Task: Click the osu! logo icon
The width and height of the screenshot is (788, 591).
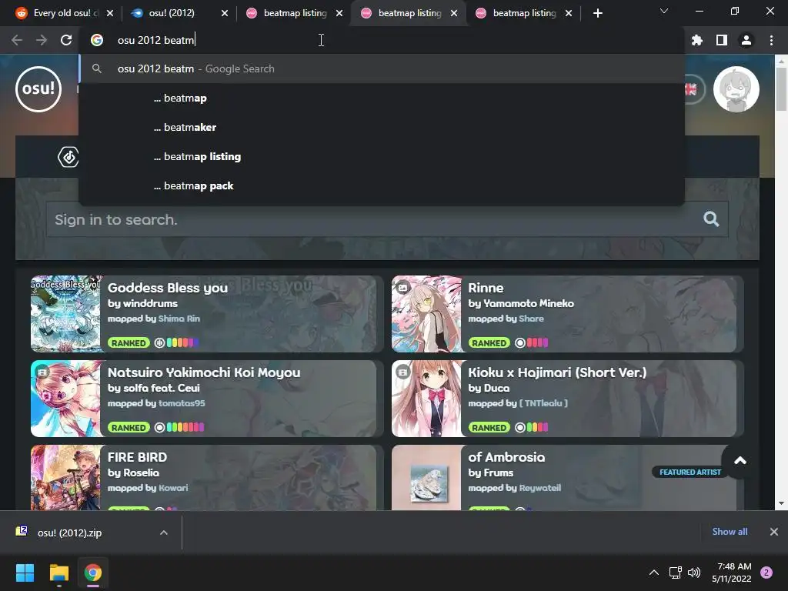Action: [38, 89]
